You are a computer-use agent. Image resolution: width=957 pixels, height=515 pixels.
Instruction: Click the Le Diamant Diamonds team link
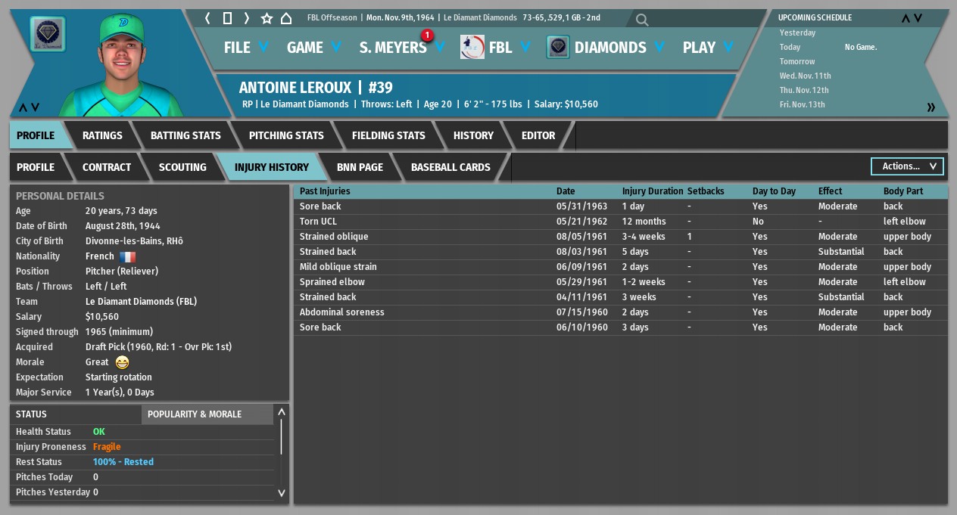pyautogui.click(x=141, y=302)
